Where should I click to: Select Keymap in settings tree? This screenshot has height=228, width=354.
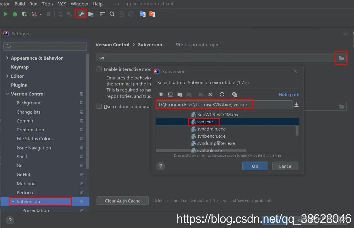pos(20,67)
